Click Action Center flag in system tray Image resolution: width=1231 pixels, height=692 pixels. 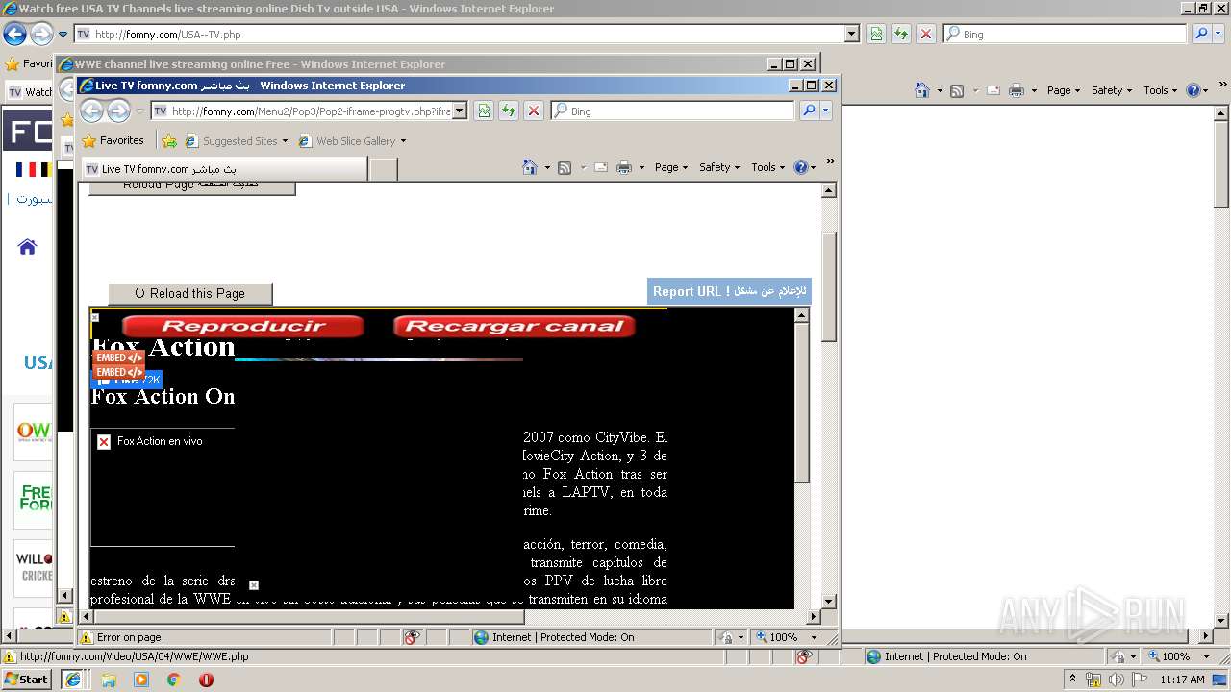(1140, 680)
